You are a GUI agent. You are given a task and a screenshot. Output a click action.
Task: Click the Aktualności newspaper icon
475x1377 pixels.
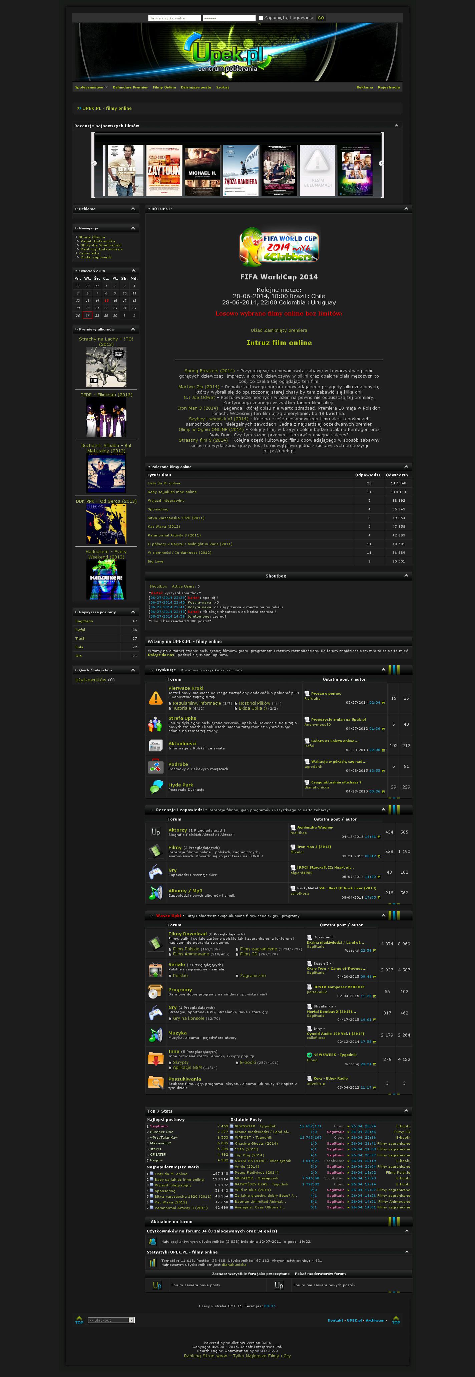(155, 746)
